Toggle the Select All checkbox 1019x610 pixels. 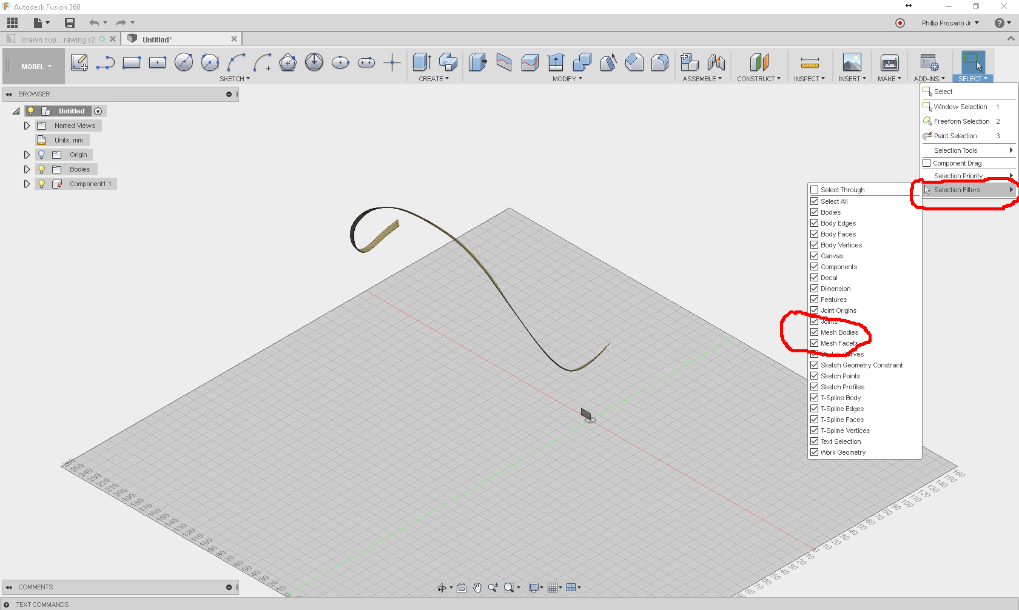815,201
